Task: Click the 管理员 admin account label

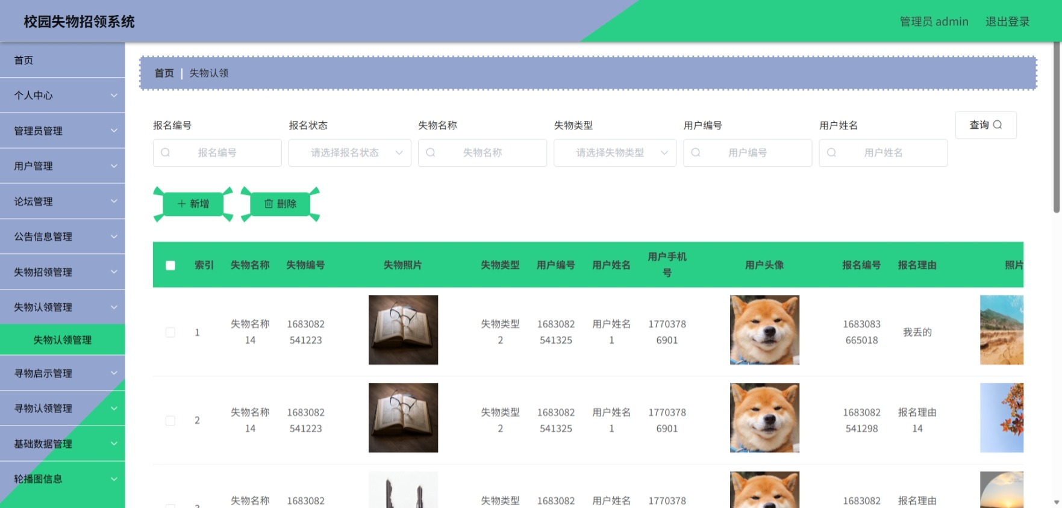Action: coord(934,22)
